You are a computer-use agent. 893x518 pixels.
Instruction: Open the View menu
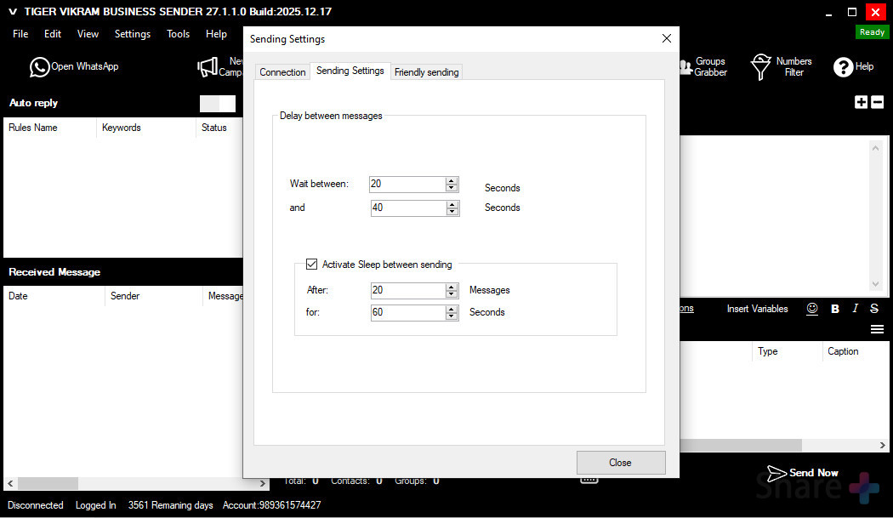point(88,34)
